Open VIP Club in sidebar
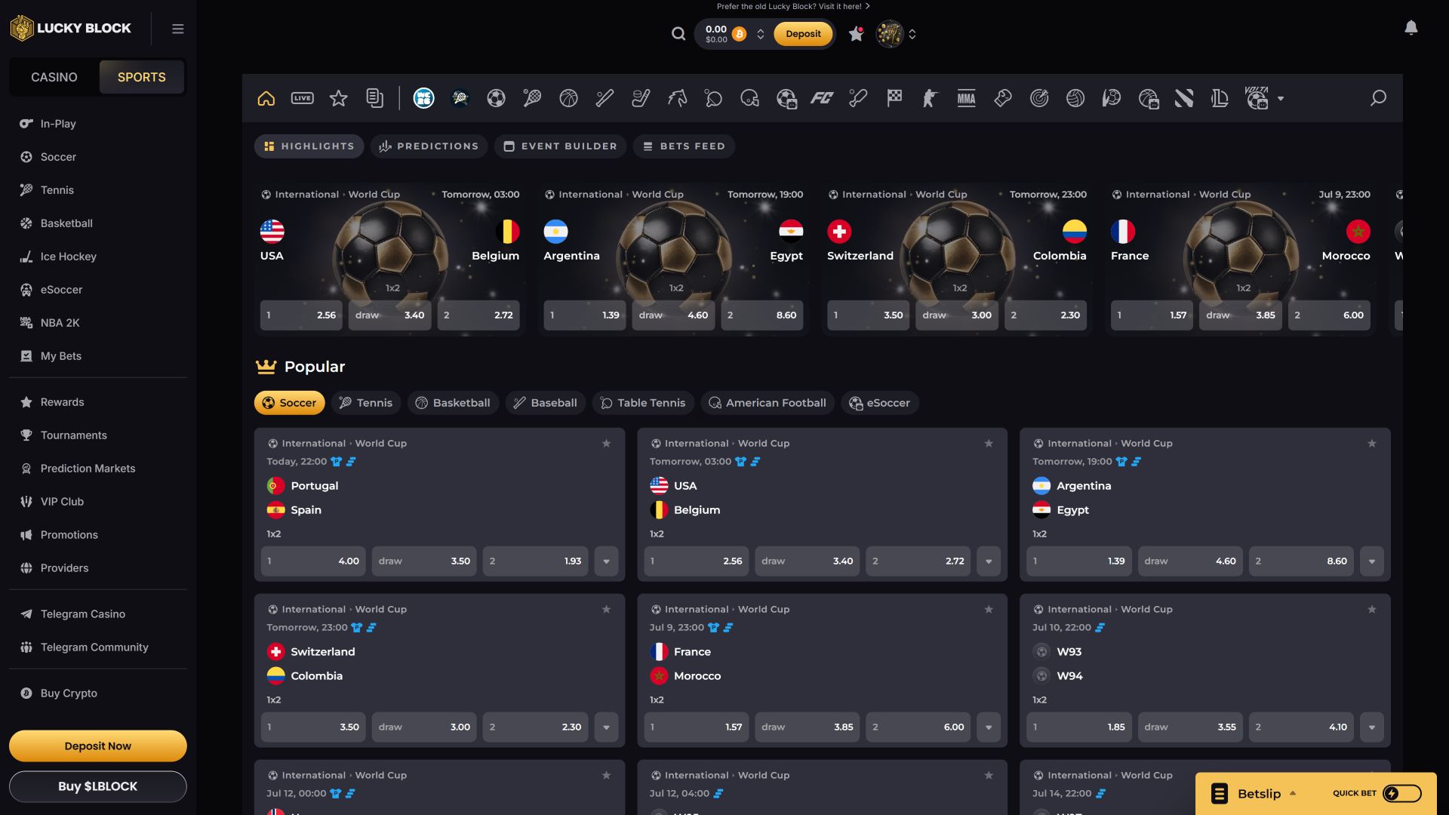 (x=62, y=502)
